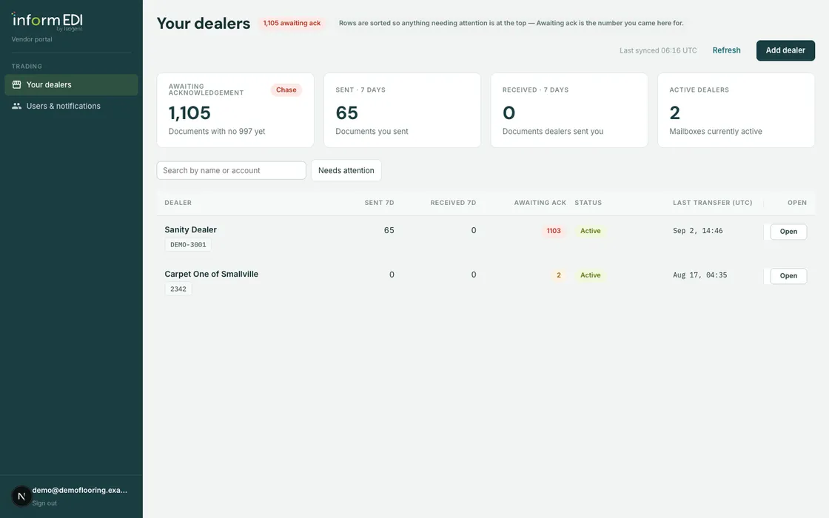This screenshot has width=829, height=518.
Task: Click Carpet One's Active status badge
Action: click(x=590, y=275)
